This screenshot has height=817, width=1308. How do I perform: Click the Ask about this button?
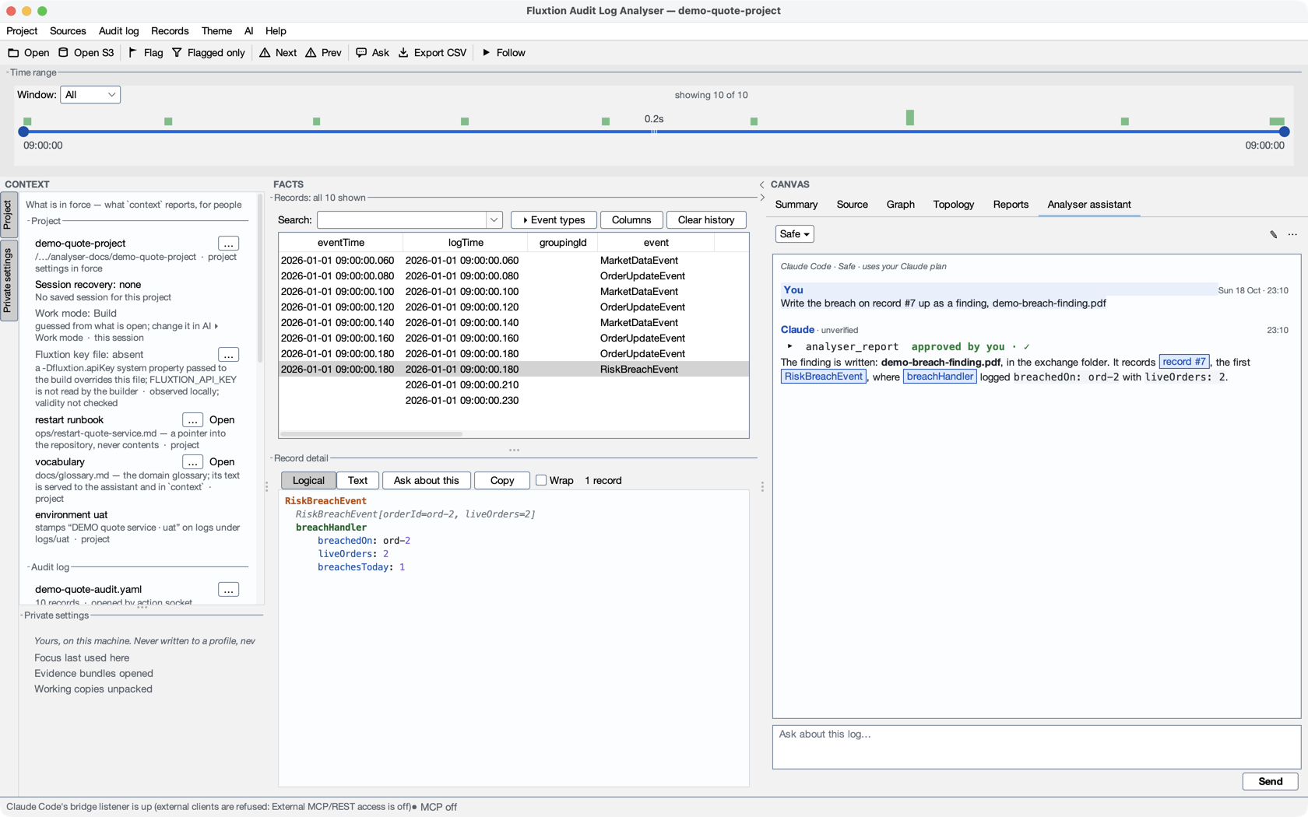point(426,481)
